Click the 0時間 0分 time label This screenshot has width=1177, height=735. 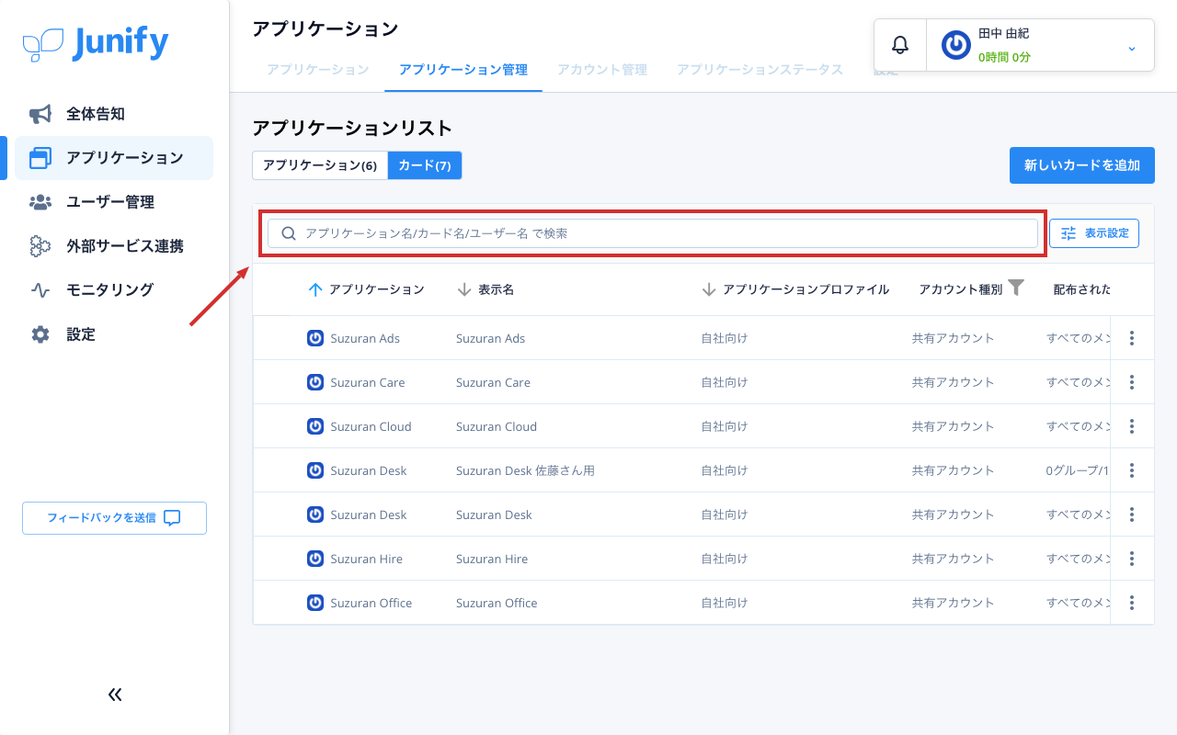pyautogui.click(x=1004, y=57)
